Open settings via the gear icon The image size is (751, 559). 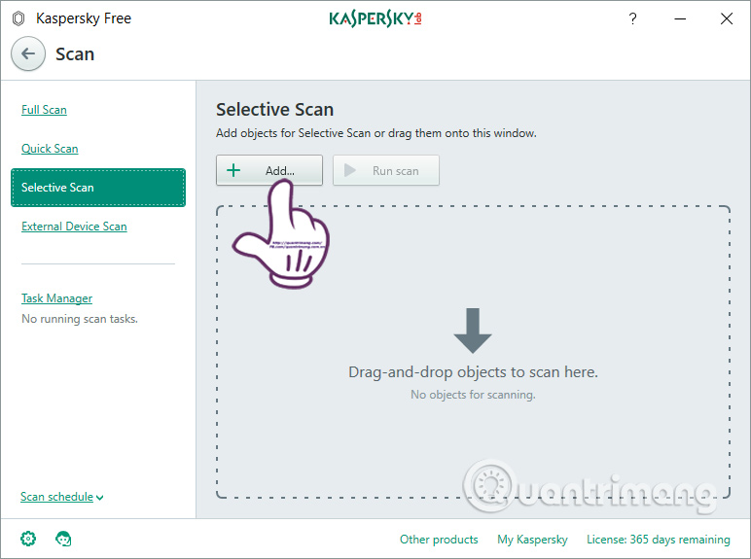28,539
